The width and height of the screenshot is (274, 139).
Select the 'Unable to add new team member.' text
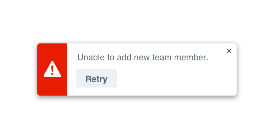tap(143, 57)
